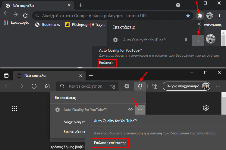Refresh the page in Edge
Viewport: 226px width, 150px height.
click(34, 86)
